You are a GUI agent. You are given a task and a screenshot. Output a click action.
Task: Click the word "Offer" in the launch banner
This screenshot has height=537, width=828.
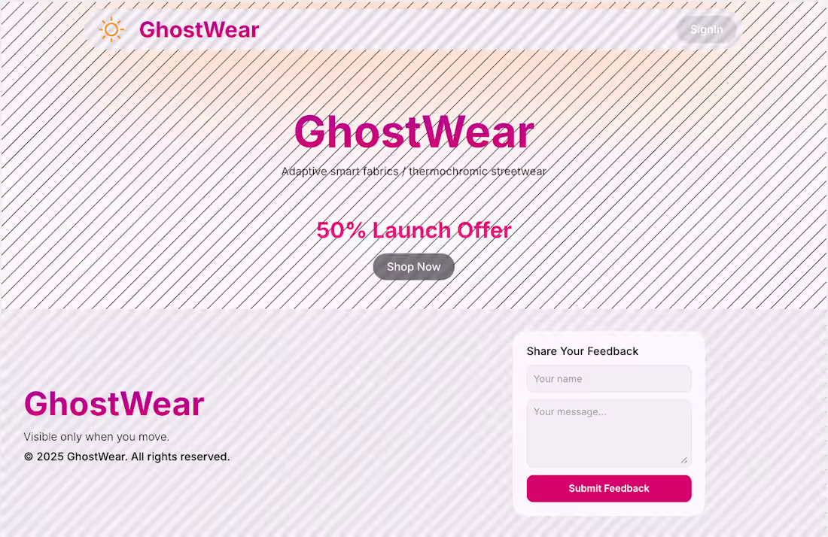[480, 230]
